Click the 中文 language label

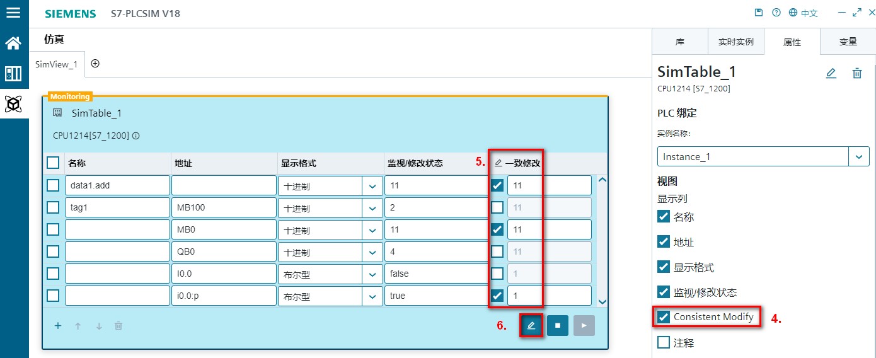pos(809,13)
